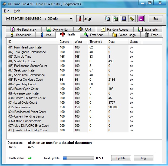Copy info to clipboard icon
The height and width of the screenshot is (166, 168).
point(107,19)
